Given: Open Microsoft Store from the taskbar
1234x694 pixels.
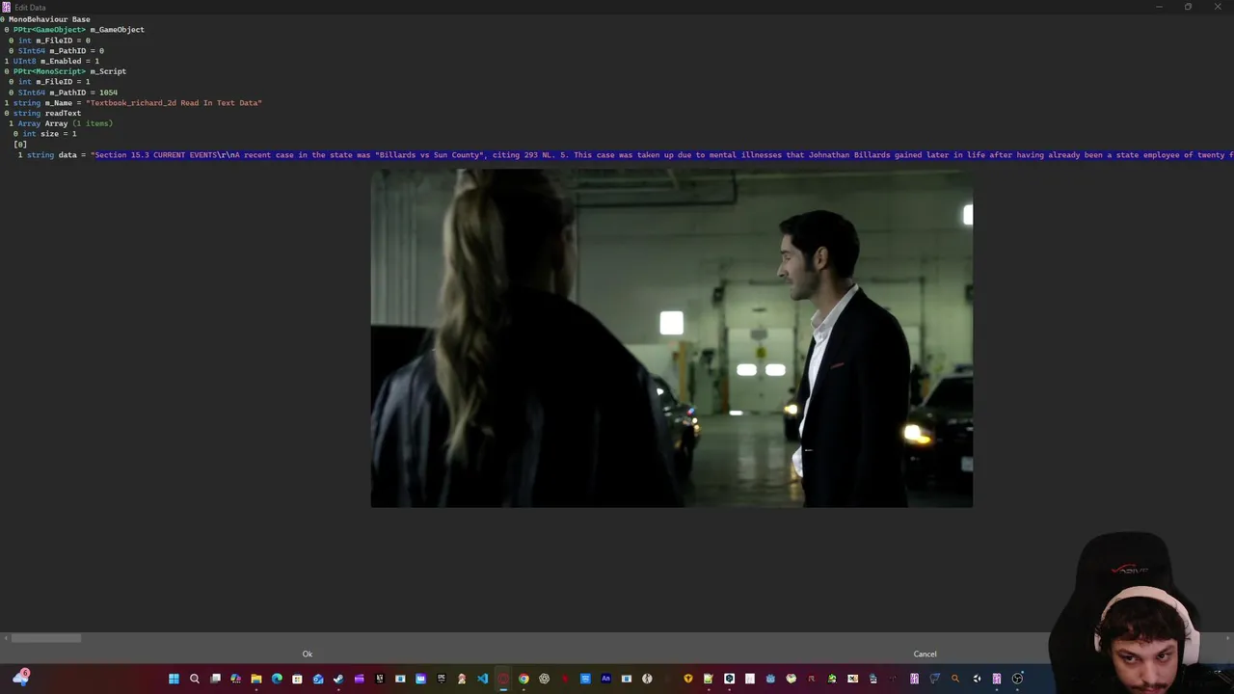Looking at the screenshot, I should pyautogui.click(x=297, y=679).
